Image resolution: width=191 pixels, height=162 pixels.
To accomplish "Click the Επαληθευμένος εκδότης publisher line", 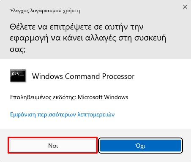I will click(x=69, y=97).
